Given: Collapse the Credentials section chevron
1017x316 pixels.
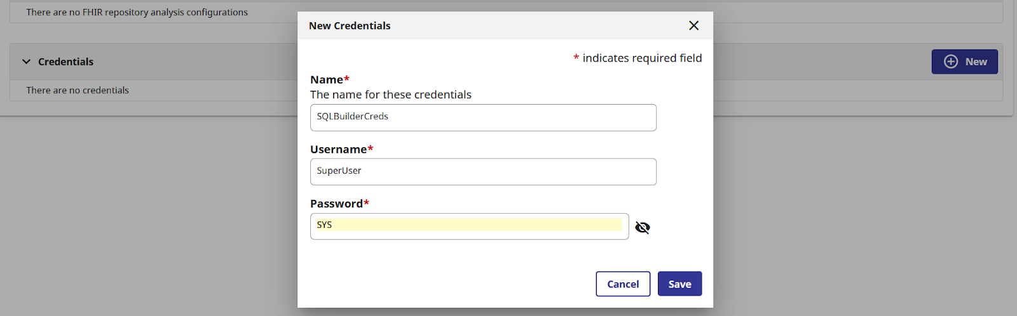Looking at the screenshot, I should coord(26,62).
